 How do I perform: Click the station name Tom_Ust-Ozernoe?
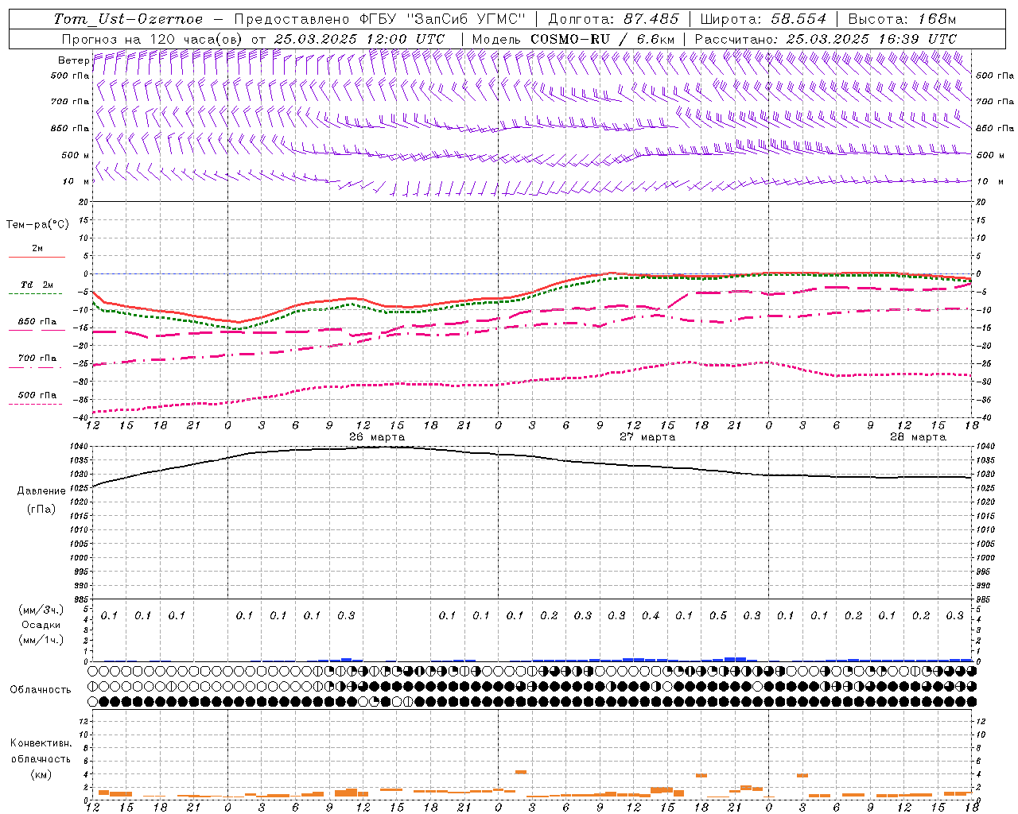click(128, 19)
